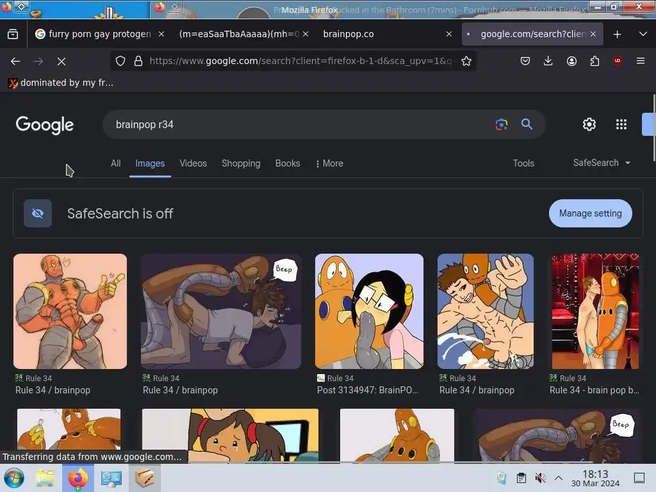656x492 pixels.
Task: Open the system settings taskbar icon
Action: (111, 478)
